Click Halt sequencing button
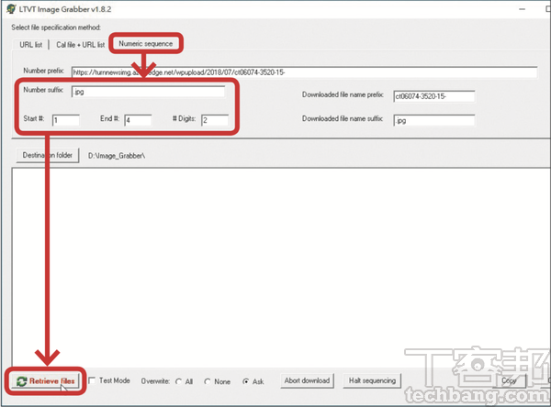 point(372,380)
